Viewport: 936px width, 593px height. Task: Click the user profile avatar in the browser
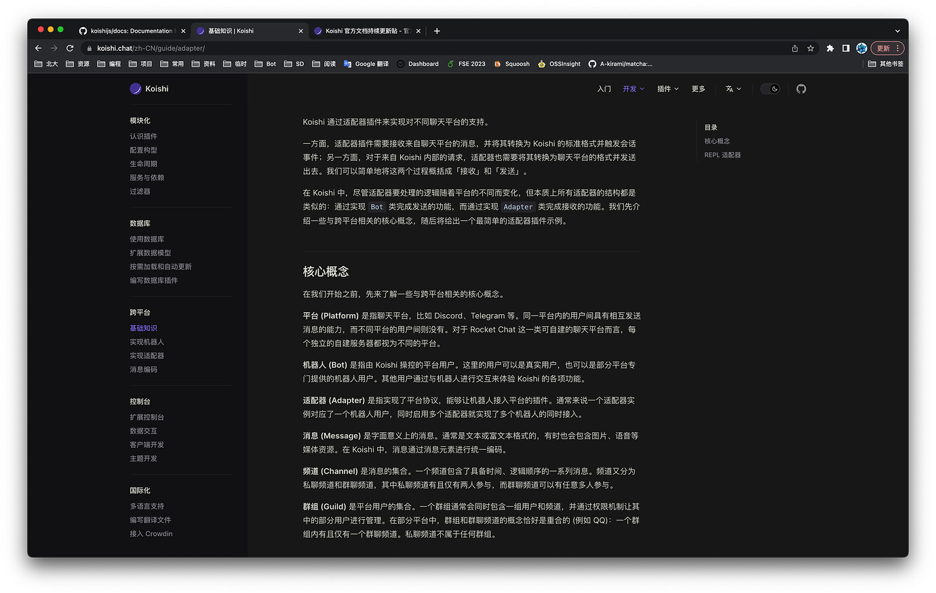coord(861,48)
